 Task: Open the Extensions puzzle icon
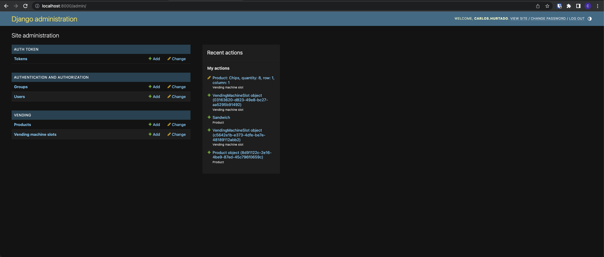pos(569,6)
